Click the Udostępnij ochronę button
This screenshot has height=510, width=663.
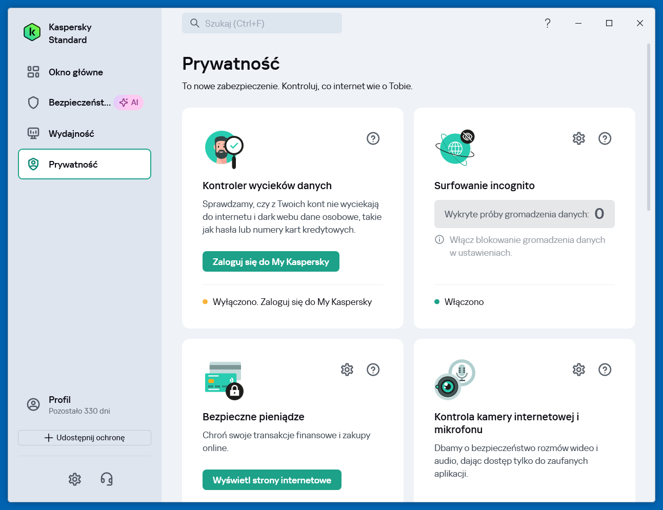tap(85, 438)
